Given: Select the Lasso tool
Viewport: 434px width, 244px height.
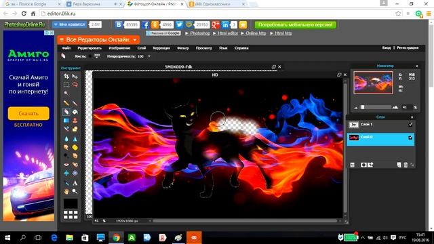Looking at the screenshot, I should pyautogui.click(x=75, y=85).
